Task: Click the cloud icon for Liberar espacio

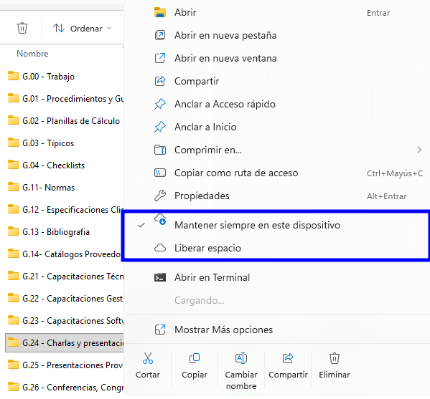Action: point(160,248)
